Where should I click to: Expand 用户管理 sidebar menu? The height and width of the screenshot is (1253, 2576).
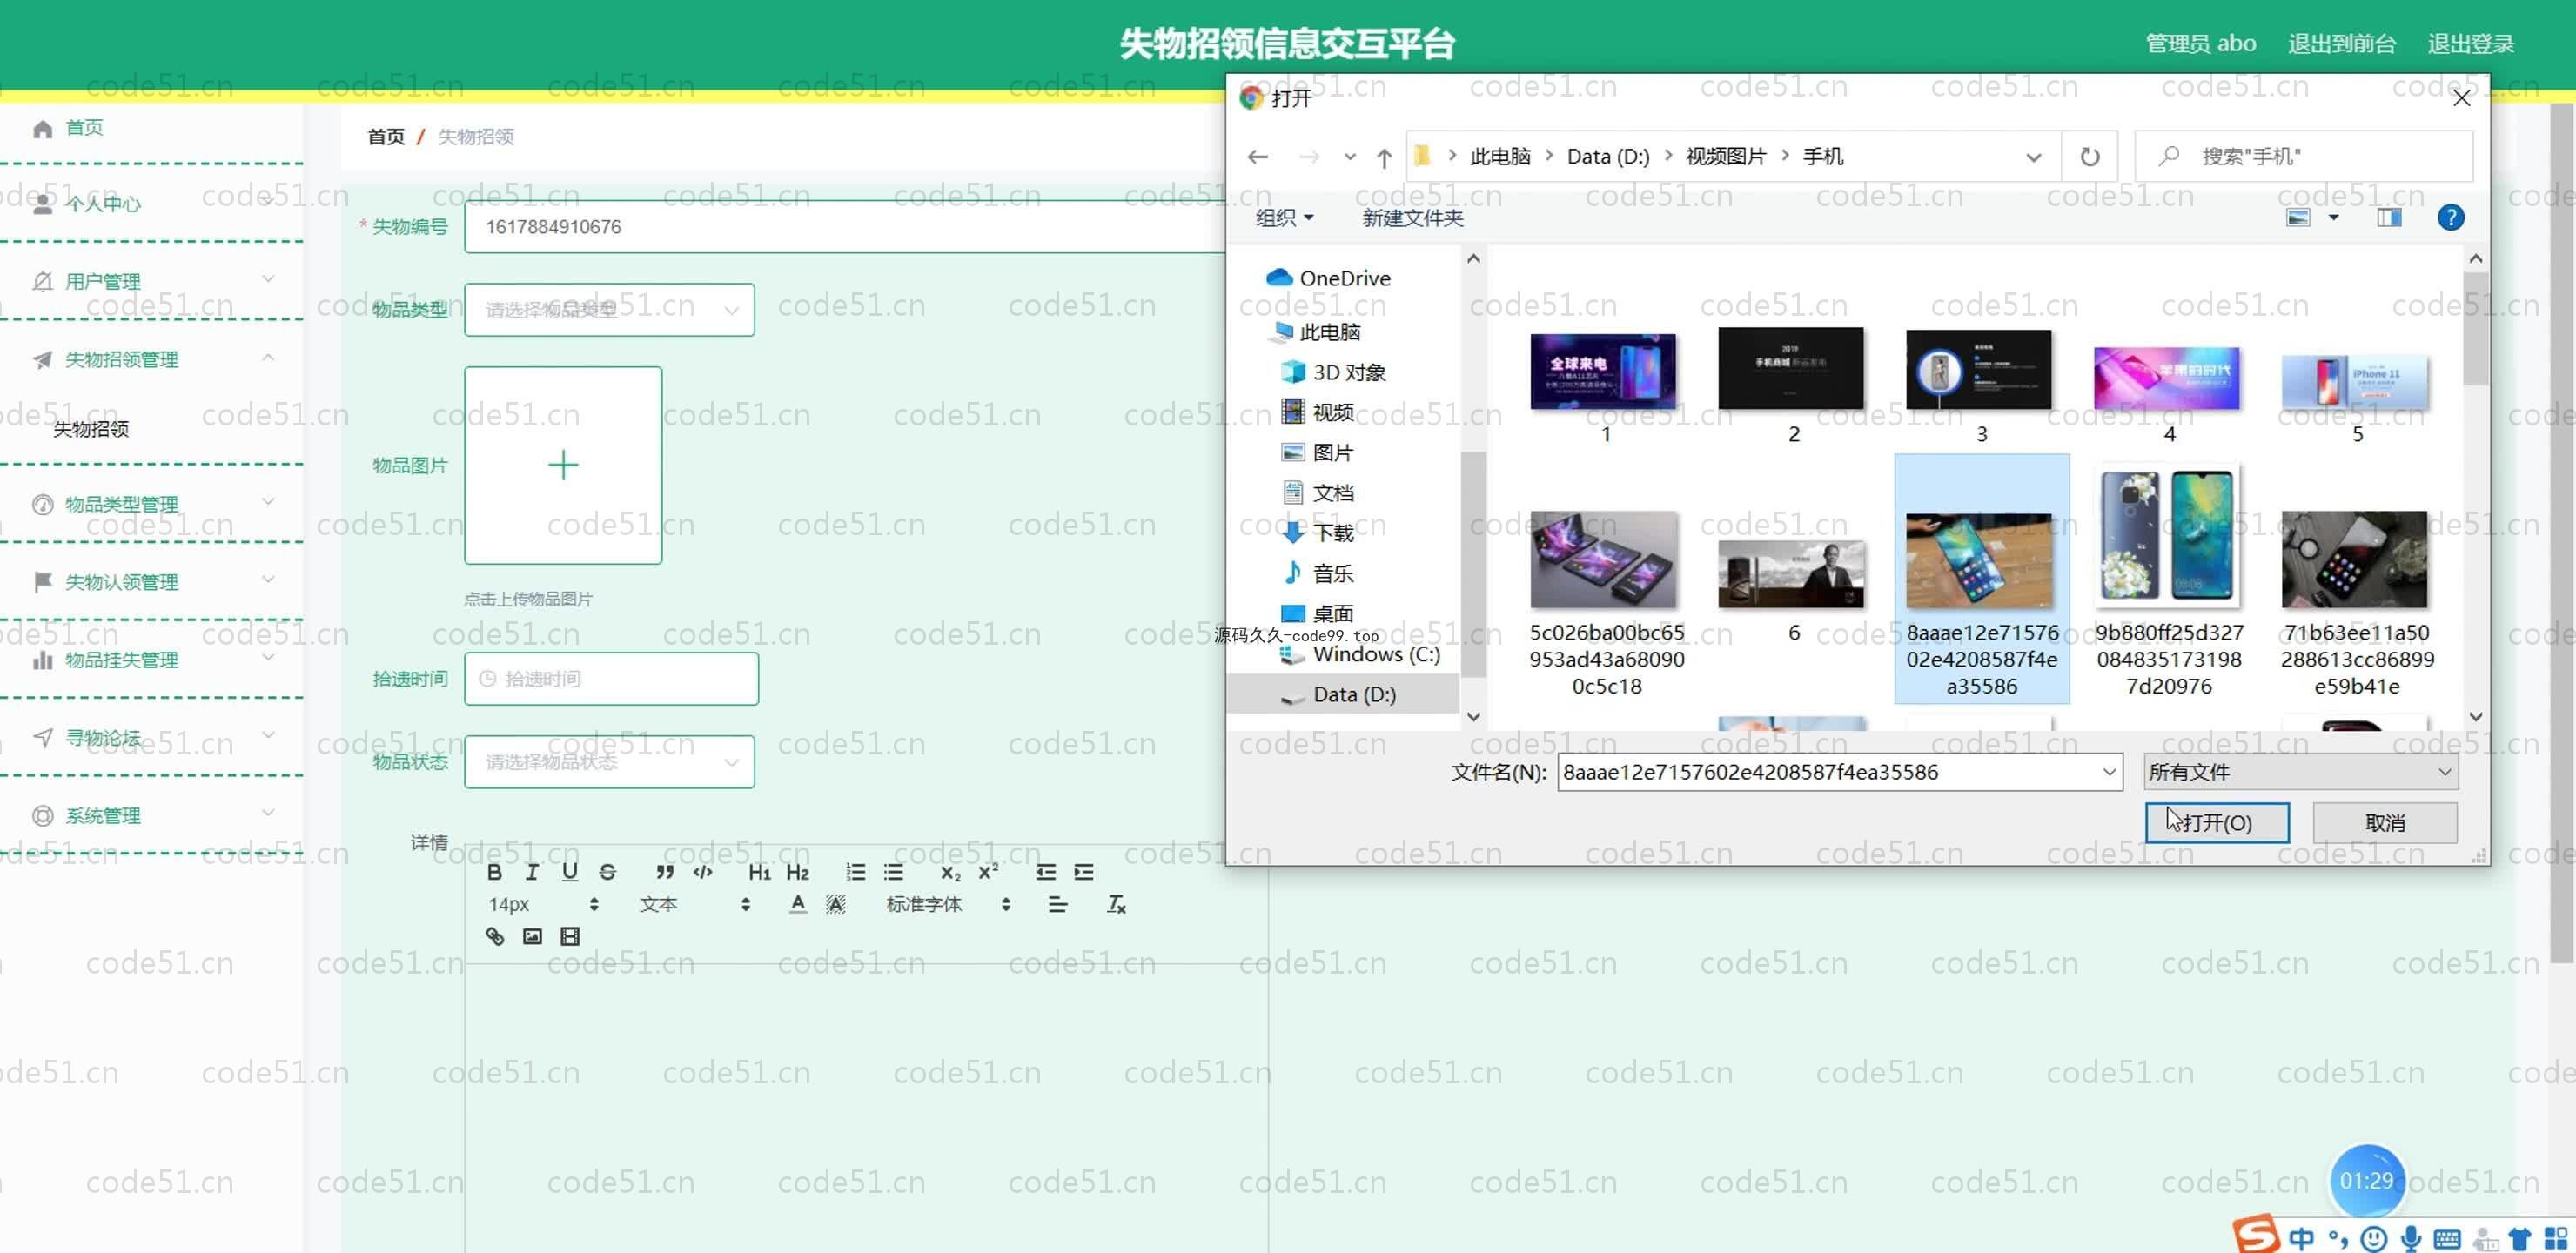pos(152,281)
